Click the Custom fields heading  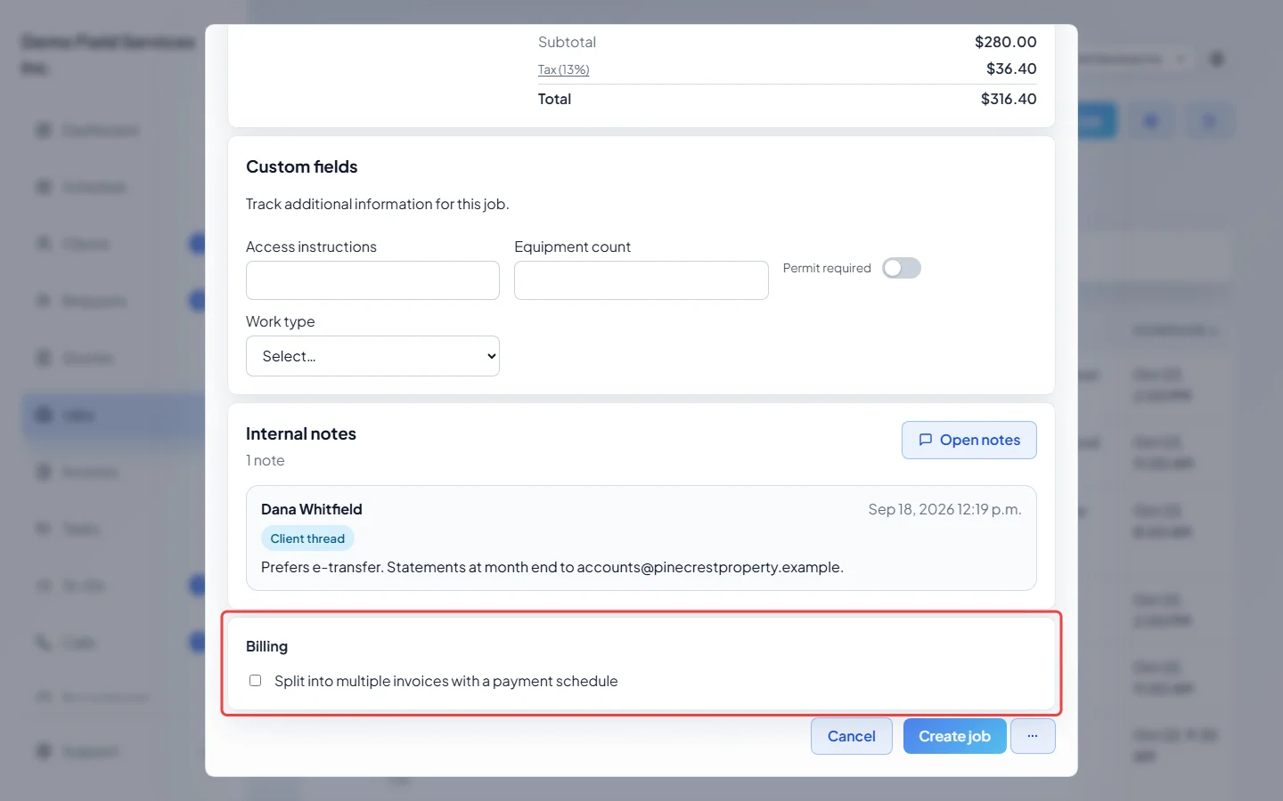[302, 166]
